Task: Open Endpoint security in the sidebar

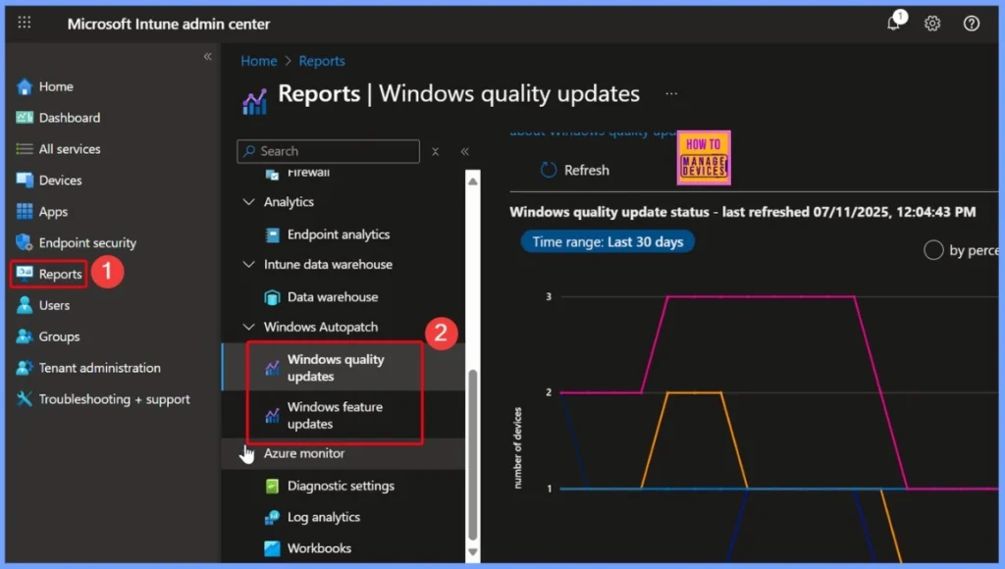Action: tap(87, 243)
